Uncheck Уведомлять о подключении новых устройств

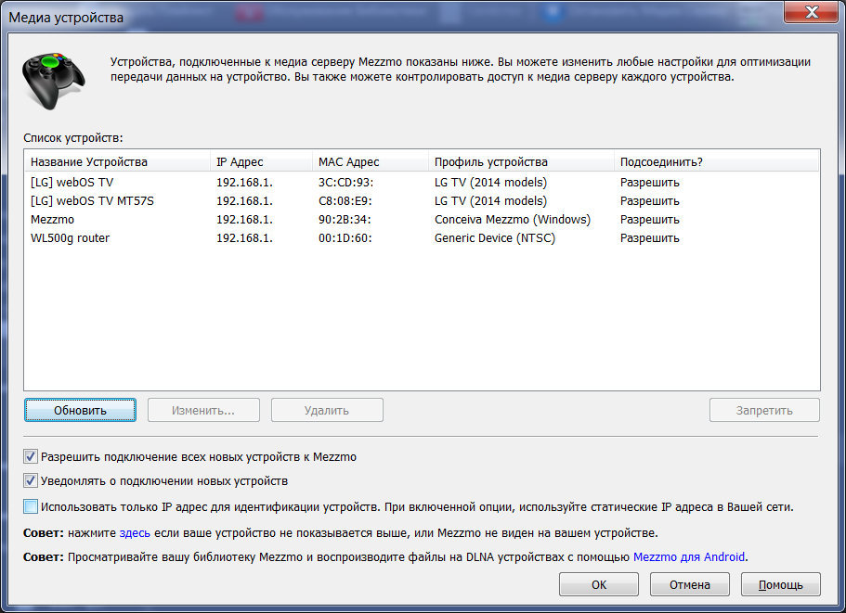click(32, 481)
